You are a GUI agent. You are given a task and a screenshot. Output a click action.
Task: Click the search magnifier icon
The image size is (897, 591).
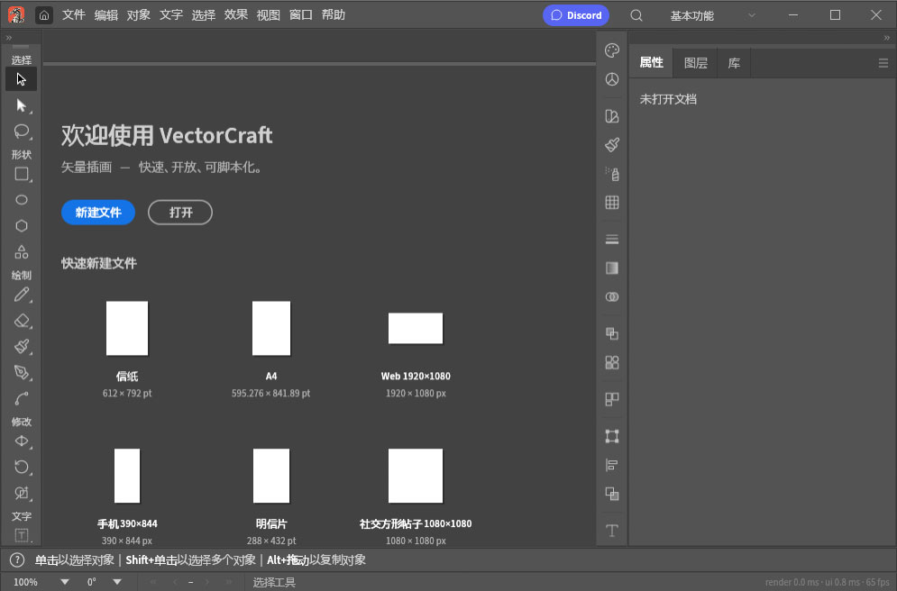(x=636, y=15)
